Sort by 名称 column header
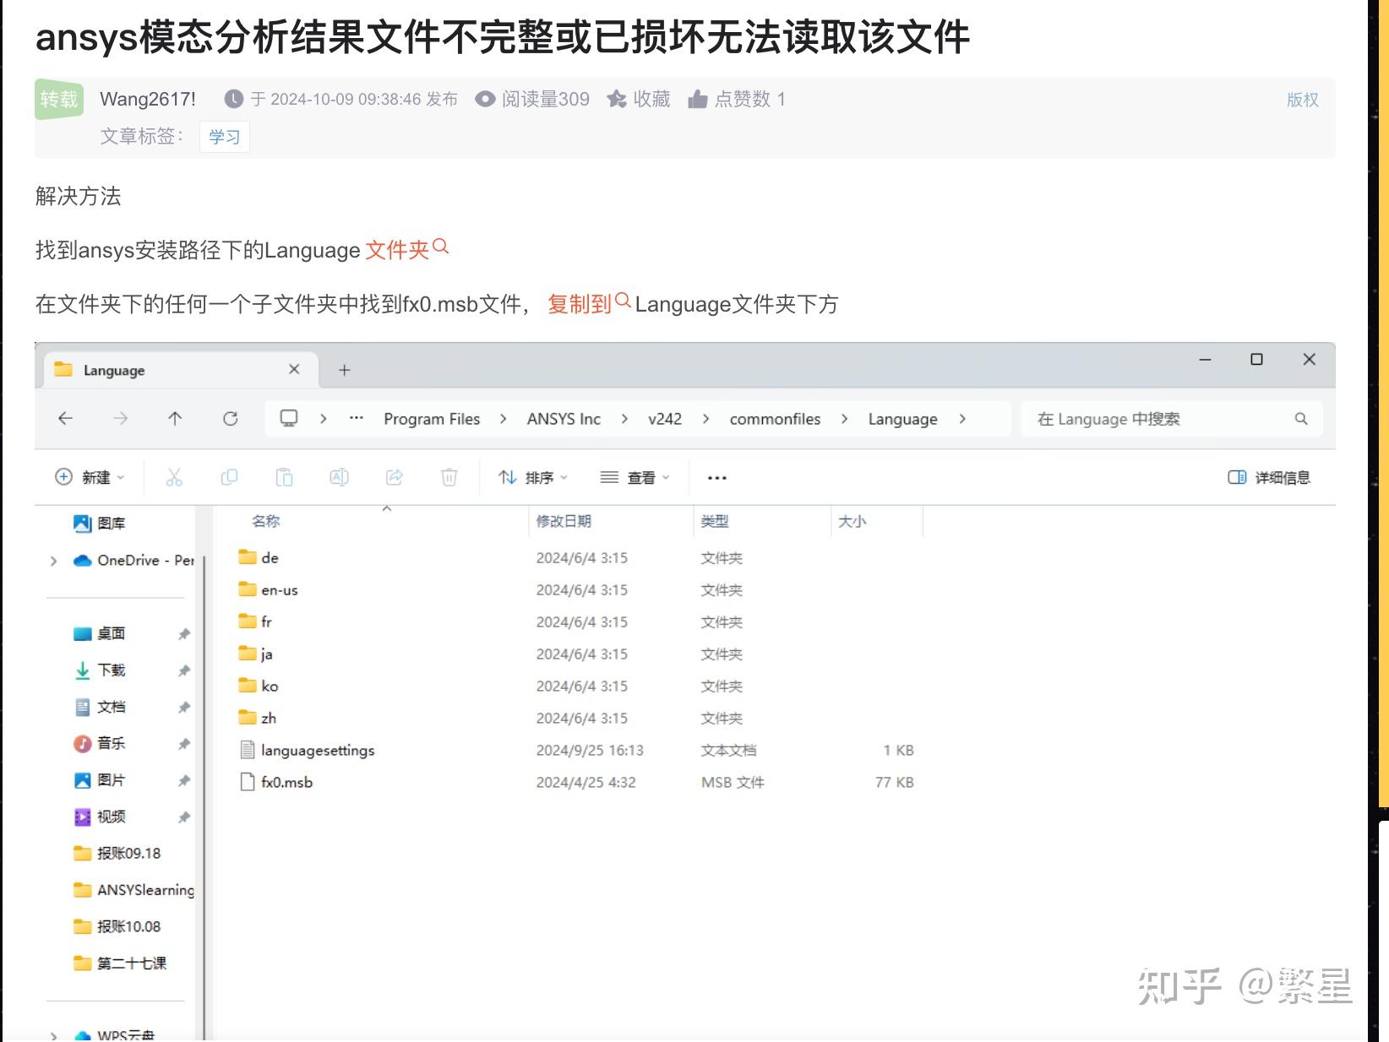 265,521
